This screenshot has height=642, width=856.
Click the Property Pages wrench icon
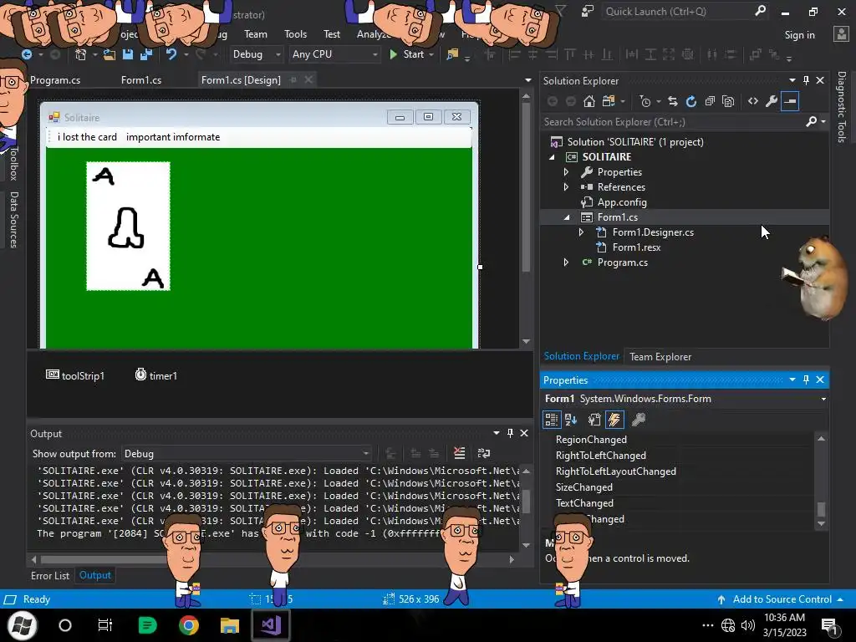point(638,420)
